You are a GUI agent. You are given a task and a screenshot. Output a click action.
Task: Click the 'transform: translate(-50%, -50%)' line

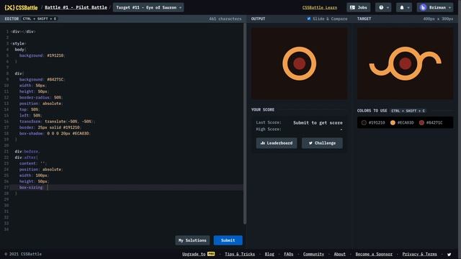point(57,122)
